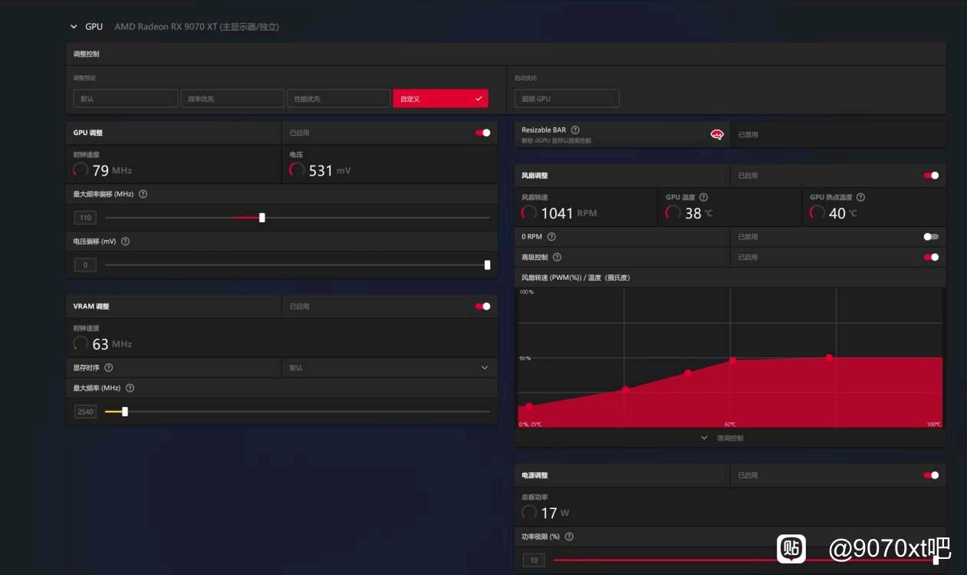This screenshot has width=967, height=575.
Task: Select the 默认 tuning preset
Action: (125, 99)
